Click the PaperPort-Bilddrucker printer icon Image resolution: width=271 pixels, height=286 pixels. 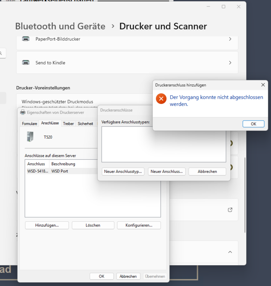[26, 39]
